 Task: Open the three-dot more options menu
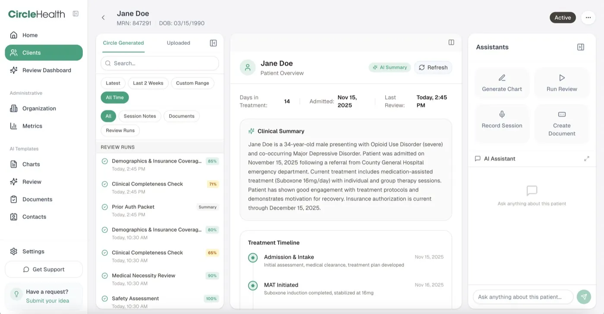588,18
